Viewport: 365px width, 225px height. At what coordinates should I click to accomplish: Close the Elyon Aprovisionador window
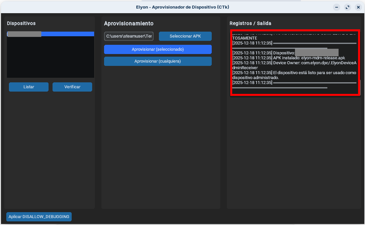pos(358,7)
